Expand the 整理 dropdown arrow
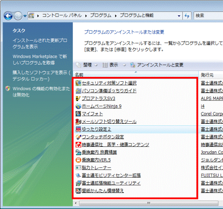Image resolution: width=223 pixels, height=209 pixels. (x=96, y=65)
